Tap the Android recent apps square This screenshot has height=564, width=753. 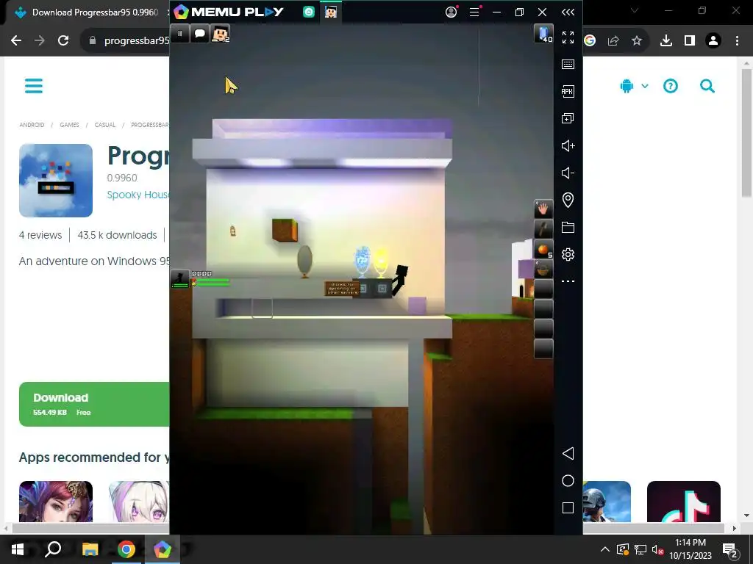click(x=568, y=508)
